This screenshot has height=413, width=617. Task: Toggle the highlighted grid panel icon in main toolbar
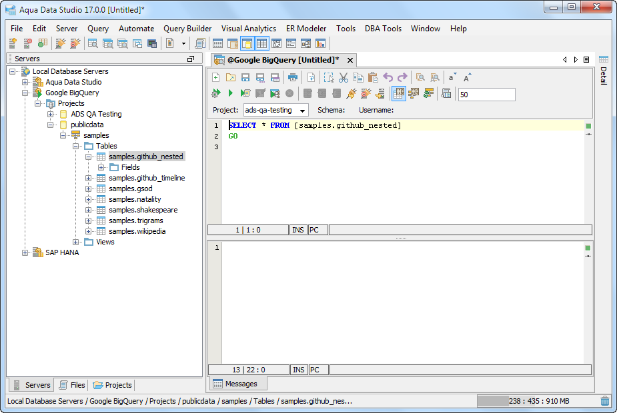pos(261,43)
